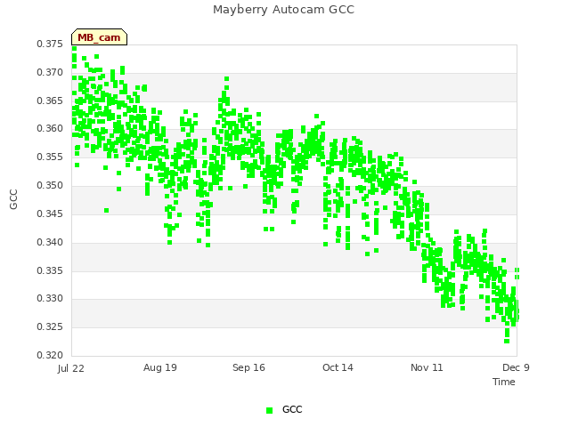
Task: Click the green GCC legend marker
Action: coord(269,410)
